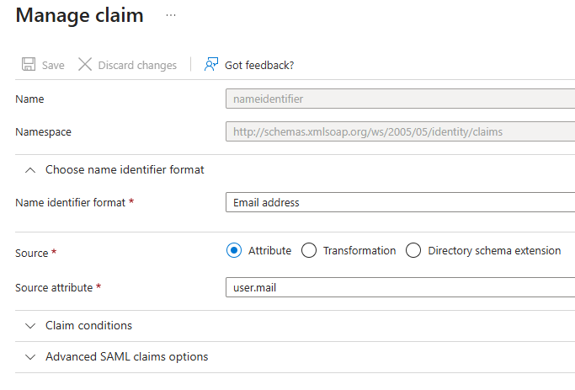Open the ellipsis menu beside Manage claim

tap(171, 15)
